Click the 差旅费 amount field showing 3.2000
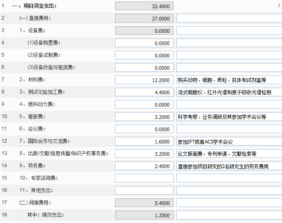 point(144,117)
